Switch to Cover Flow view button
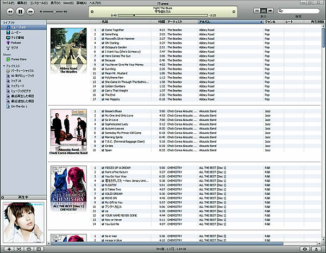The width and height of the screenshot is (326, 253). click(270, 11)
